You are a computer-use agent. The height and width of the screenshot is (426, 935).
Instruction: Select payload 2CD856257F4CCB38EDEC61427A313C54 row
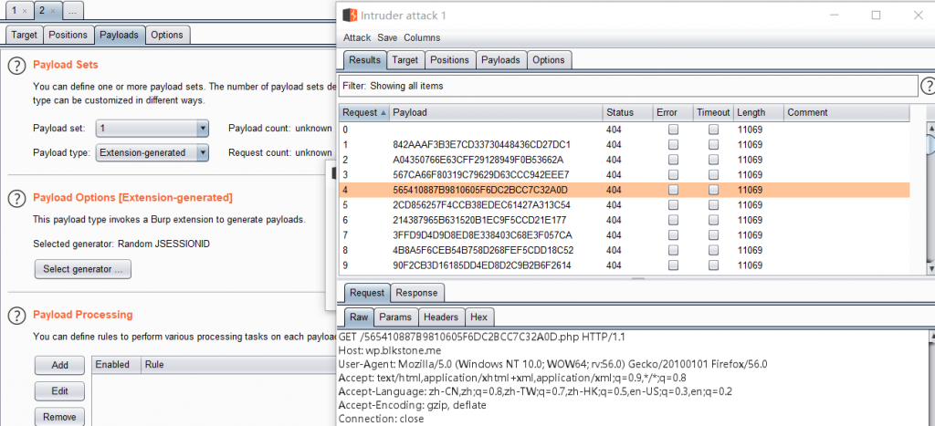[x=625, y=205]
